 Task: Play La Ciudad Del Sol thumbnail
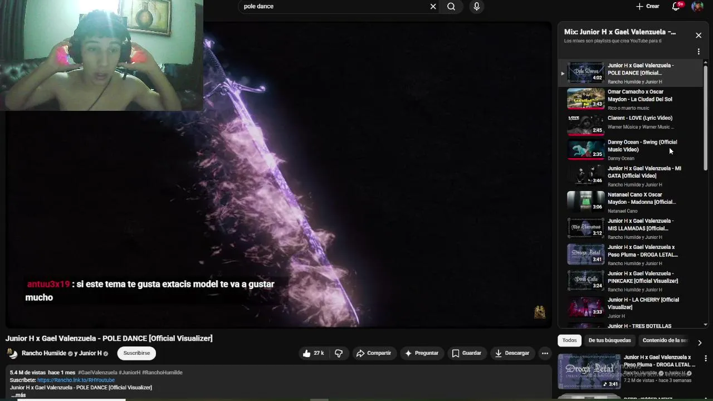tap(585, 99)
